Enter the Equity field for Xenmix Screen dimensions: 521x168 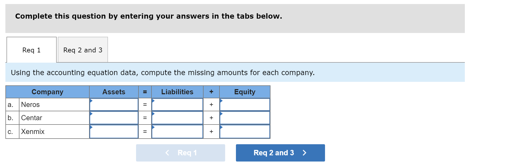pyautogui.click(x=244, y=132)
